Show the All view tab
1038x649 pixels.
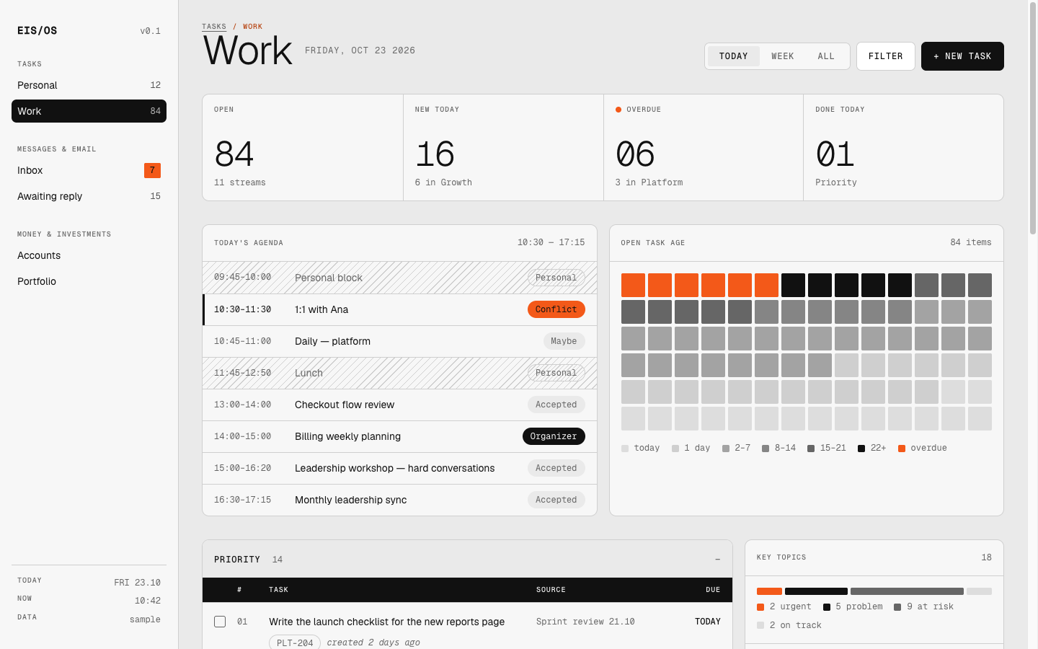point(826,56)
